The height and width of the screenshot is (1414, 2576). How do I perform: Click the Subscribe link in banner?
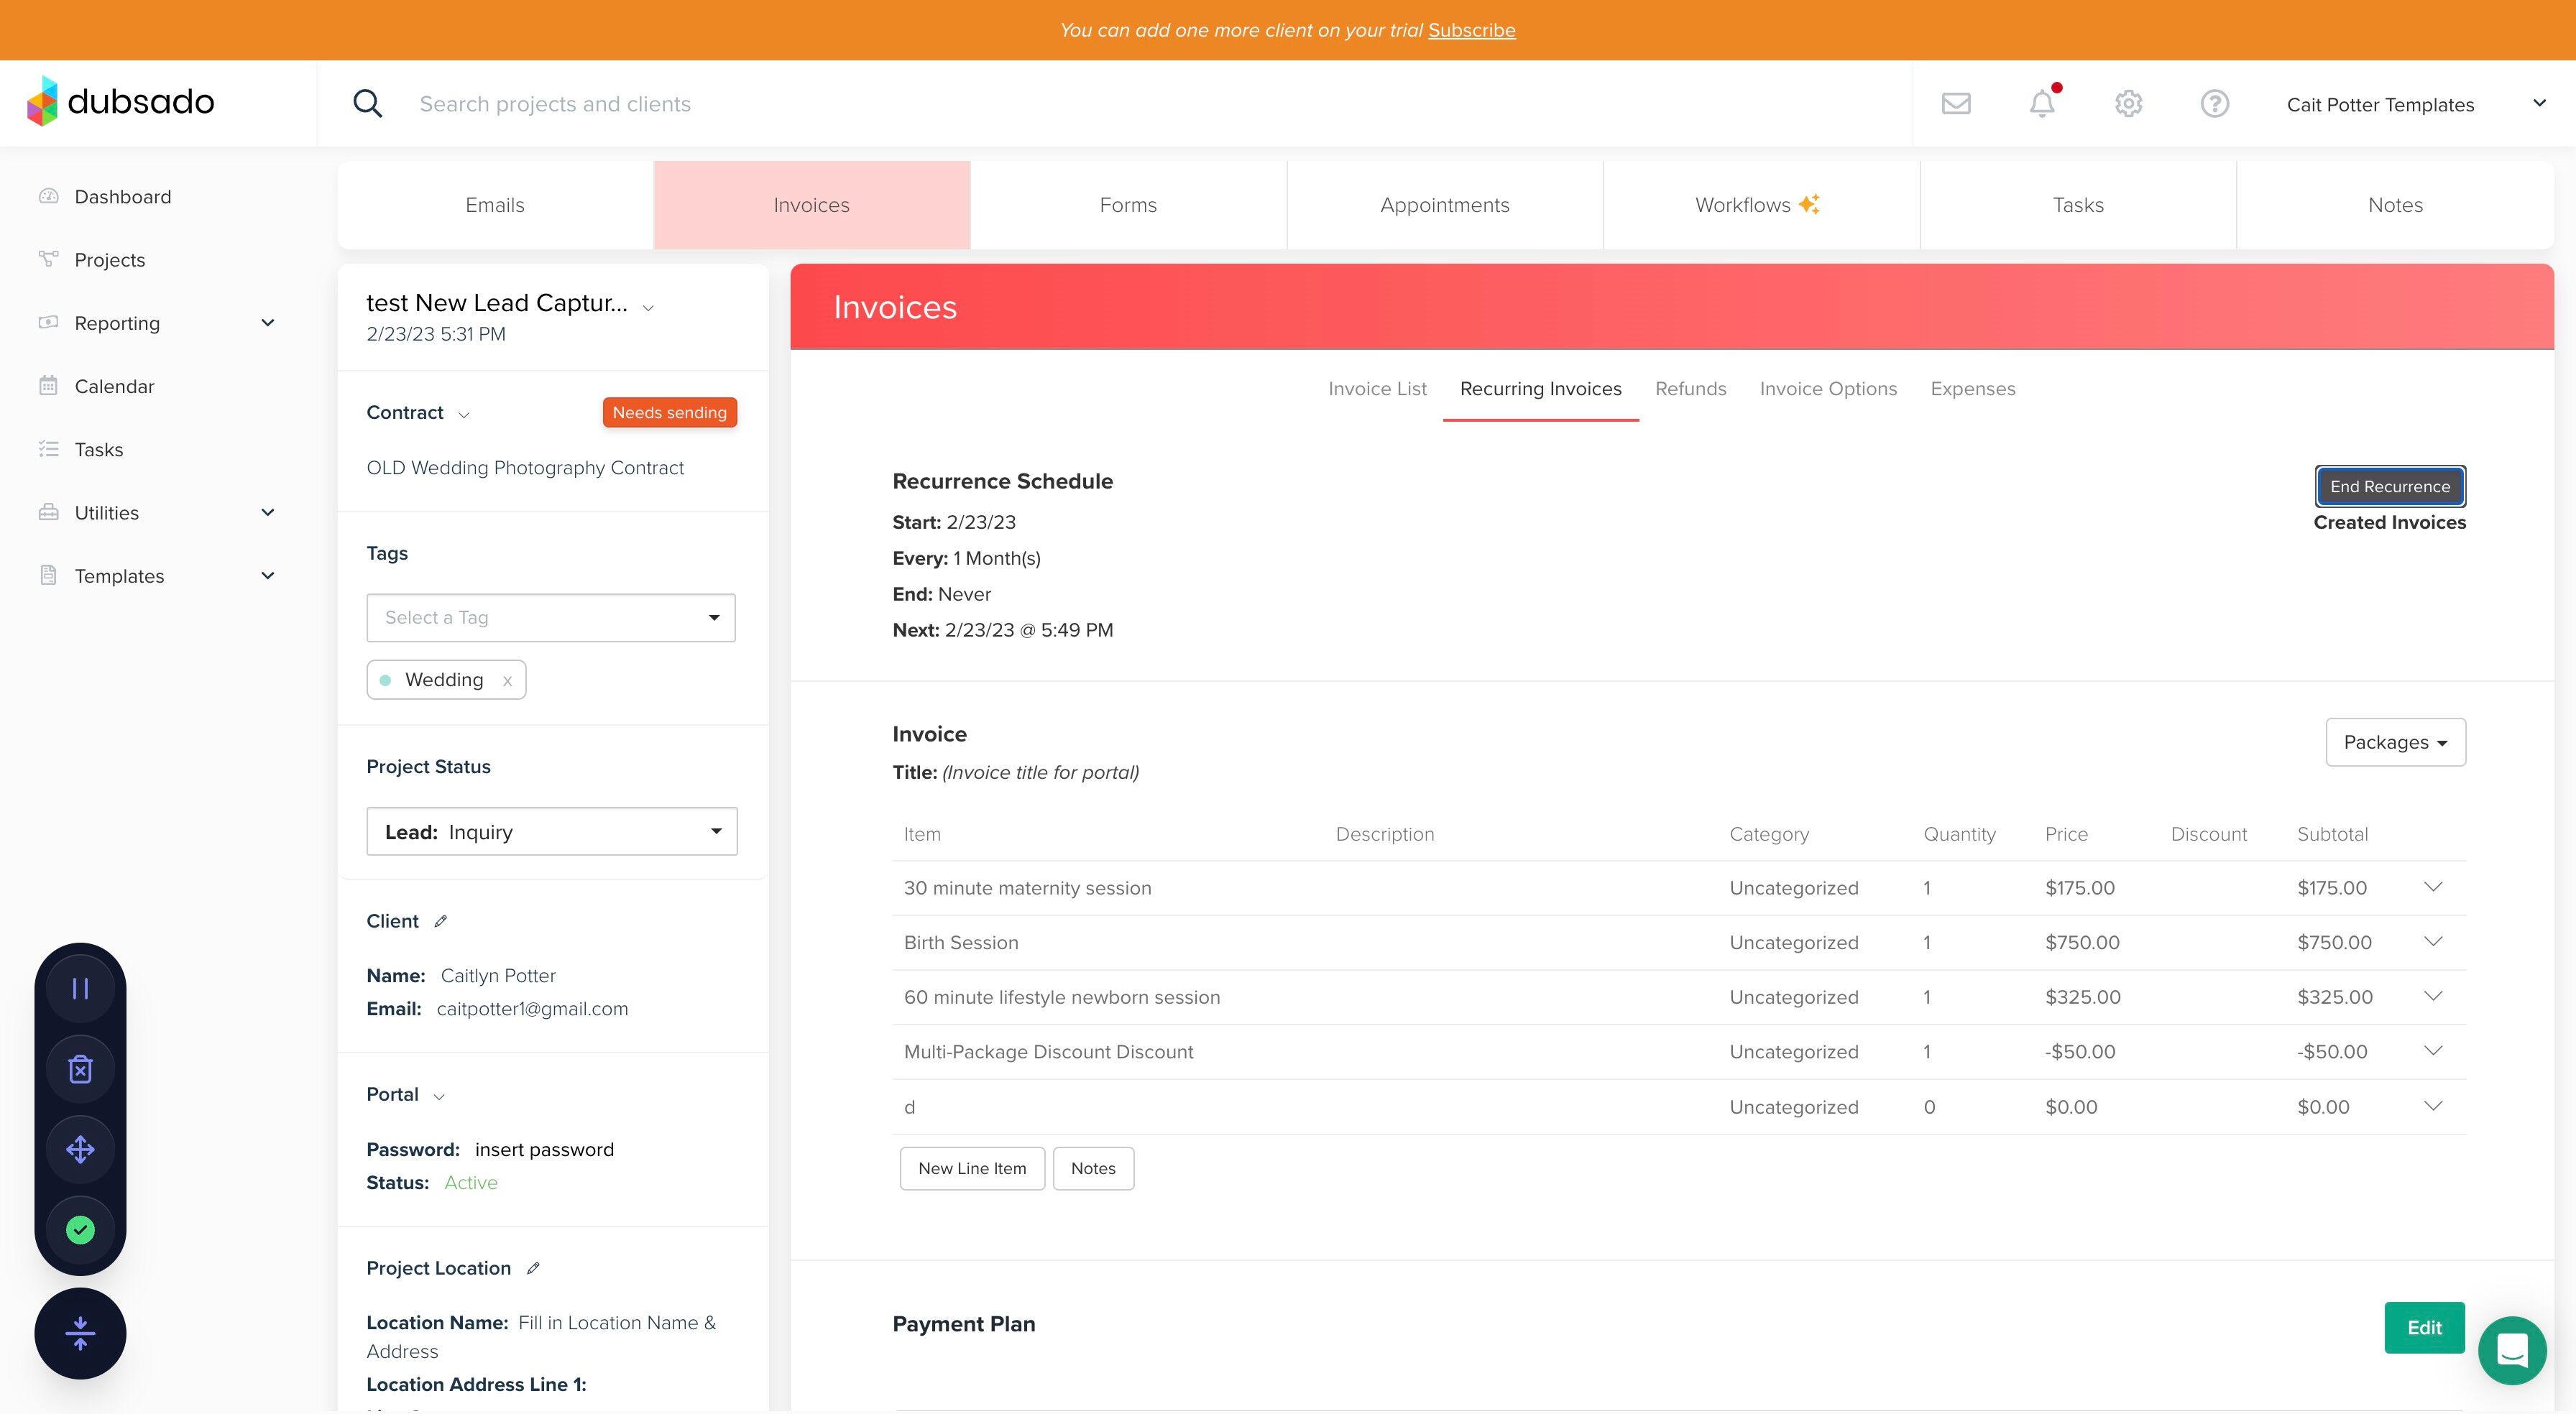click(1471, 30)
